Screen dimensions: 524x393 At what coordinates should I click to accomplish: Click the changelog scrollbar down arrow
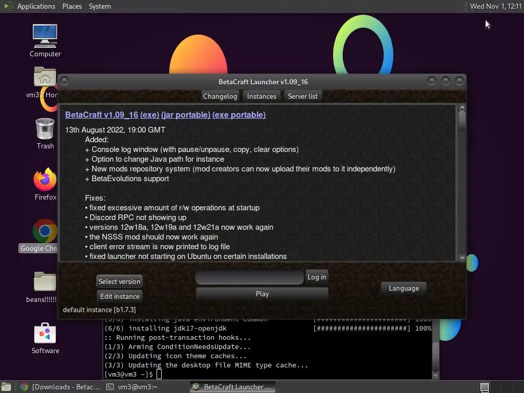tap(462, 257)
